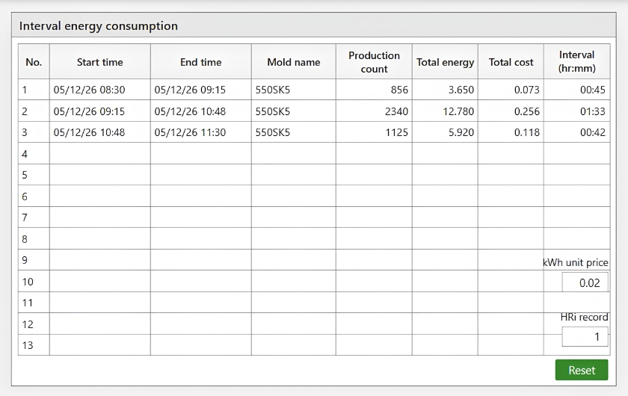The image size is (628, 396).
Task: Click mold name 550SK5 in row 3
Action: coord(273,132)
